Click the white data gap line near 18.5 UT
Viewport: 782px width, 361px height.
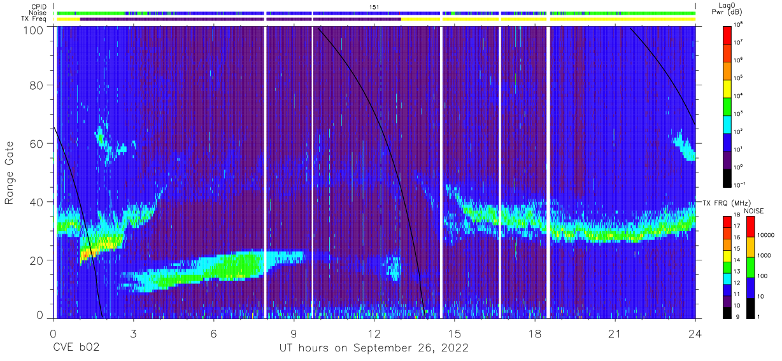[x=548, y=172]
